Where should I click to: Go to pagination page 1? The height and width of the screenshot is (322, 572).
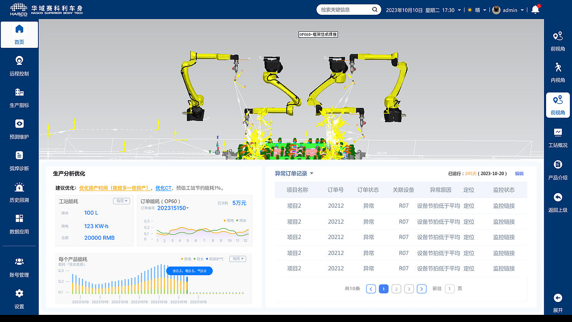383,289
